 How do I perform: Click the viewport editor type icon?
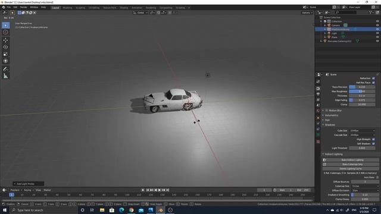pos(4,12)
